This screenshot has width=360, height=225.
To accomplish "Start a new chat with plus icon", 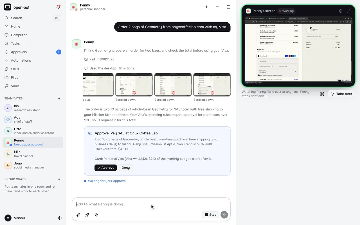I will click(x=206, y=7).
